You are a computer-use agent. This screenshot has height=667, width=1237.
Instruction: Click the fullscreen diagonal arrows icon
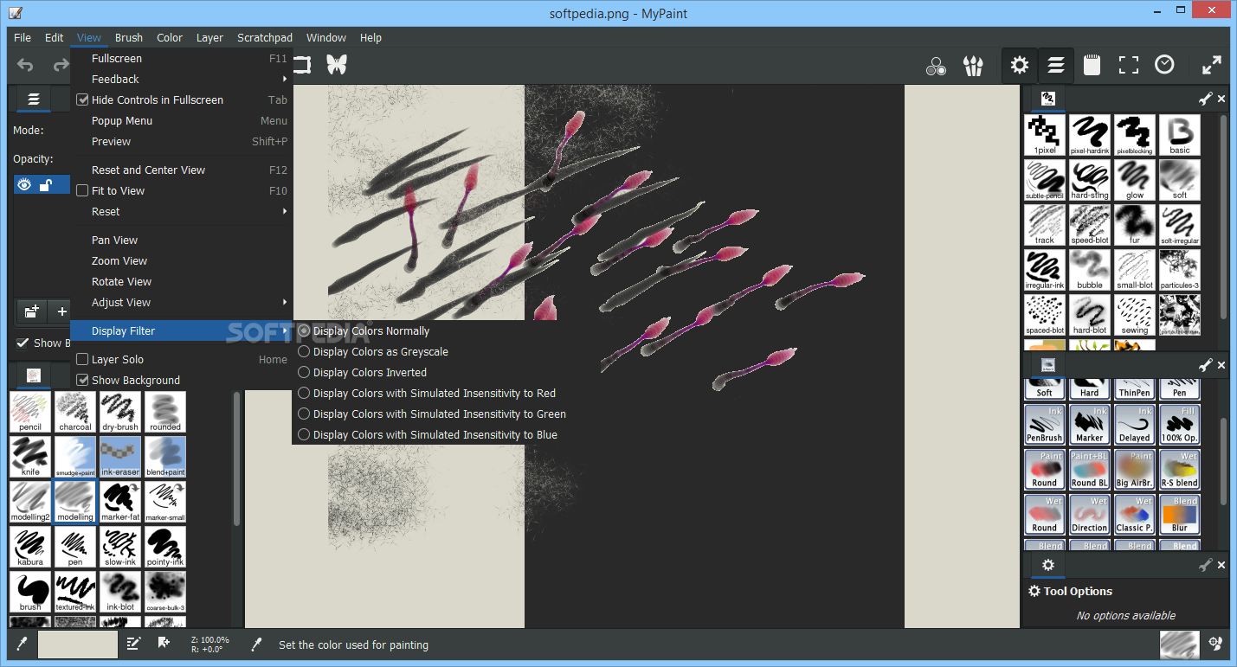coord(1212,66)
